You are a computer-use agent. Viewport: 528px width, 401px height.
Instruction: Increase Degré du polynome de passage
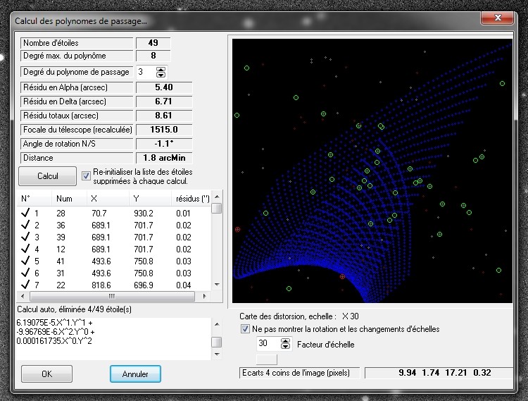pos(161,69)
